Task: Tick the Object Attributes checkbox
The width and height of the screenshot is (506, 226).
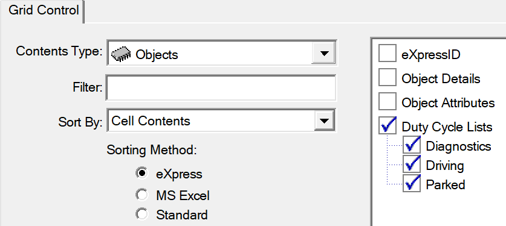Action: (x=388, y=102)
